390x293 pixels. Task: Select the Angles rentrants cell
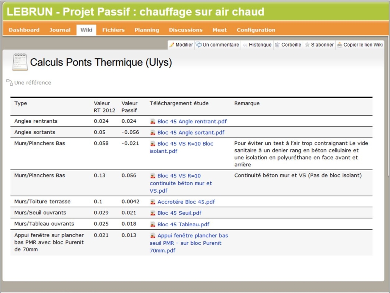pos(36,121)
